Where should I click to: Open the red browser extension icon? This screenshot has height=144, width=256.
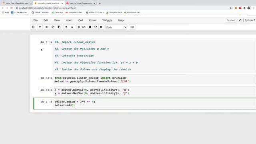coord(240,8)
